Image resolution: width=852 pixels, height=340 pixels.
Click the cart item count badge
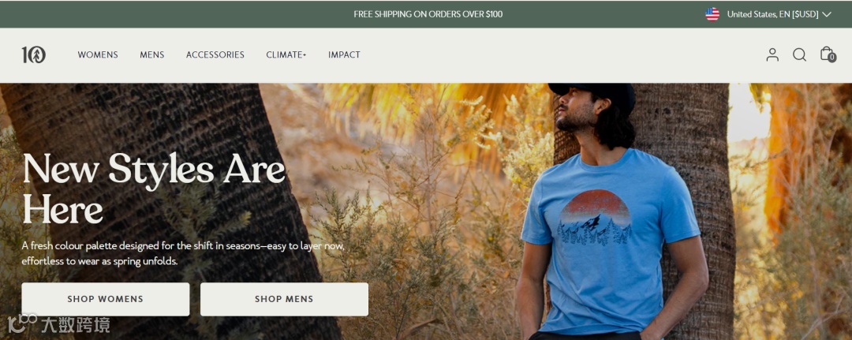pos(832,58)
